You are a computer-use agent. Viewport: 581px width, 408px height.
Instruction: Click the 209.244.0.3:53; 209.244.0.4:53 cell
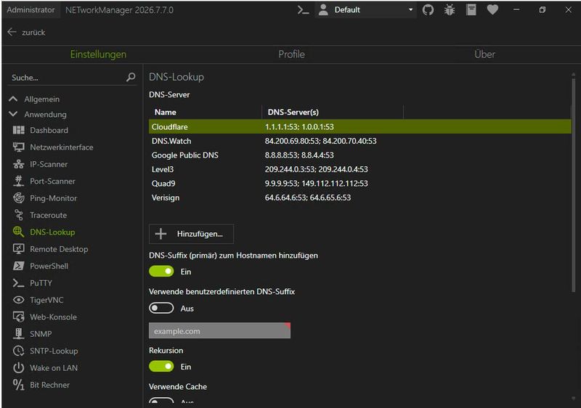(316, 169)
